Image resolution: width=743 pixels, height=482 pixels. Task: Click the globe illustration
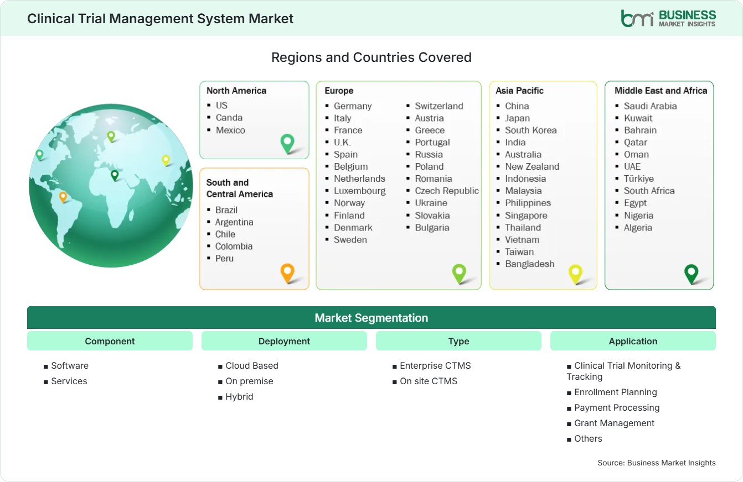pos(111,186)
